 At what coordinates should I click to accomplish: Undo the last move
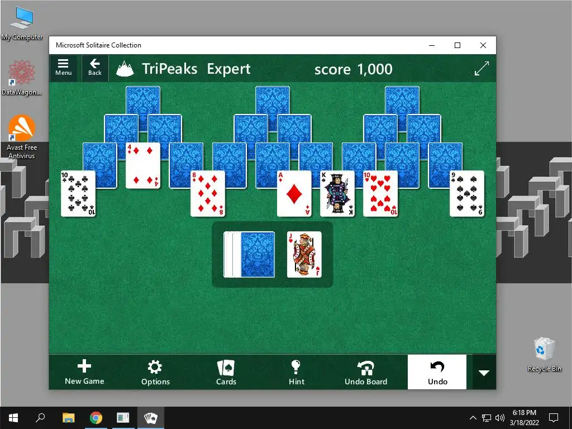point(437,371)
